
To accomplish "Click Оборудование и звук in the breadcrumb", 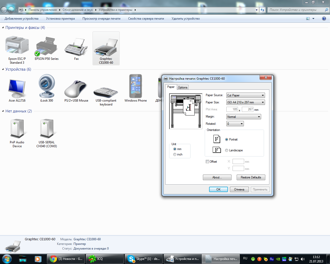I will point(78,10).
